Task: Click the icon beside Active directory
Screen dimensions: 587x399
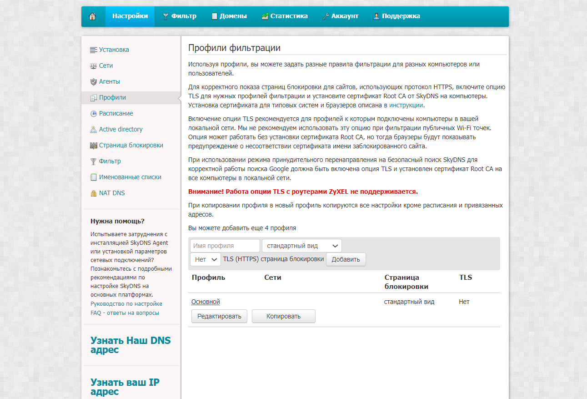Action: tap(94, 130)
